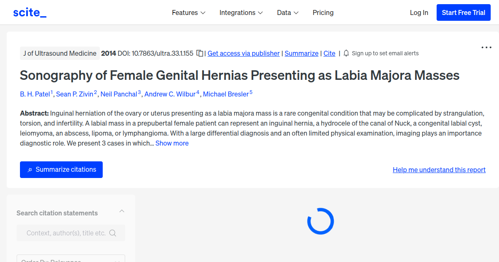This screenshot has width=499, height=262.
Task: Click the Summarize link
Action: [x=301, y=53]
